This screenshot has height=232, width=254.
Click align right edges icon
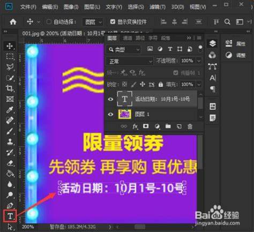coord(184,21)
